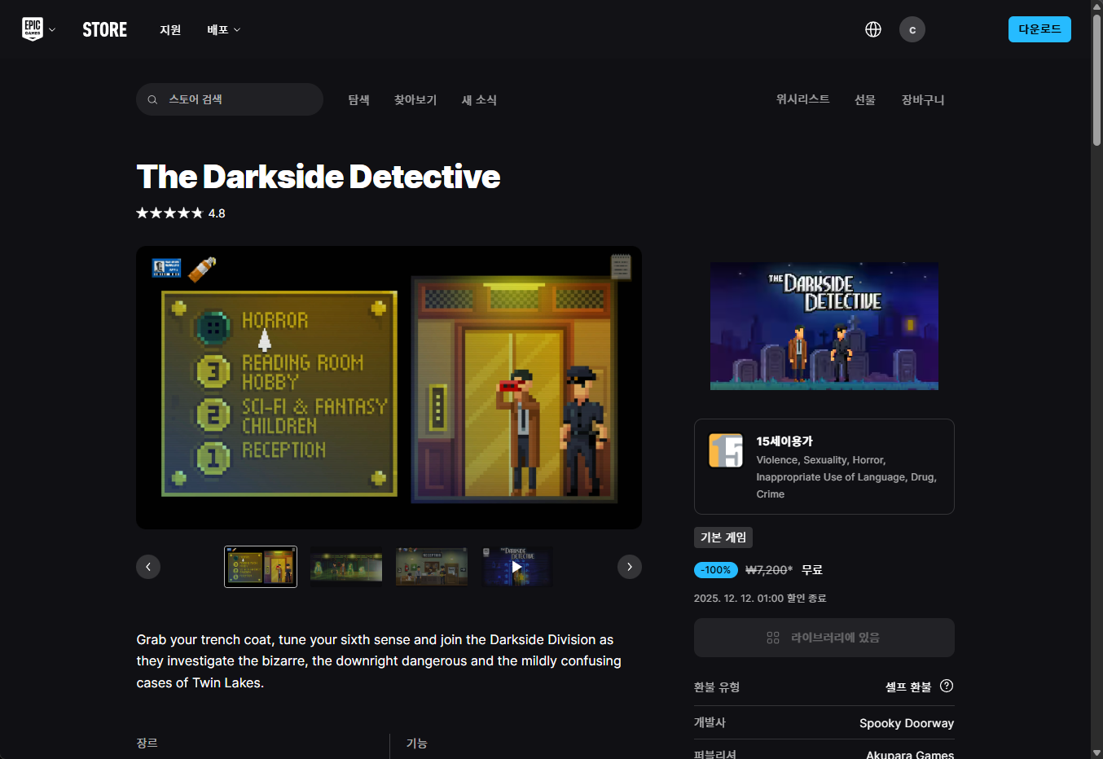This screenshot has height=759, width=1103.
Task: Click the magnifier icon in search box
Action: [152, 99]
